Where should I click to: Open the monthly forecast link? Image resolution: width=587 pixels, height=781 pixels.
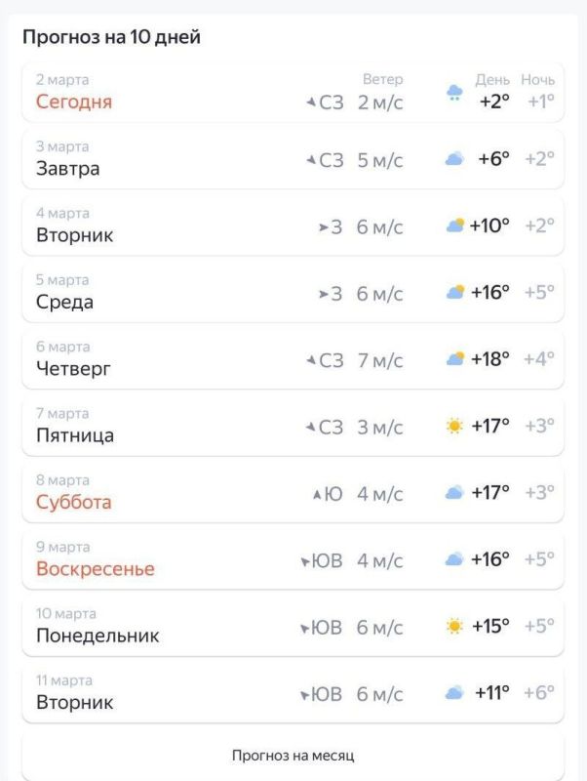[x=293, y=756]
